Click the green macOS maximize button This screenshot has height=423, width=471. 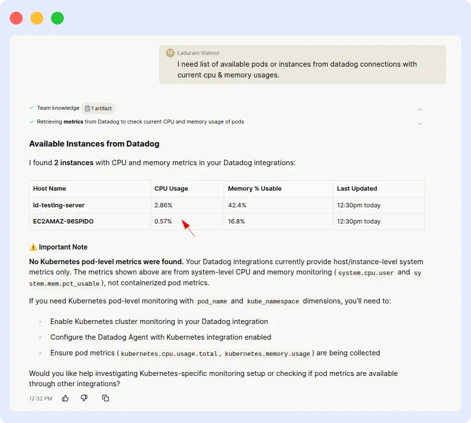point(57,18)
